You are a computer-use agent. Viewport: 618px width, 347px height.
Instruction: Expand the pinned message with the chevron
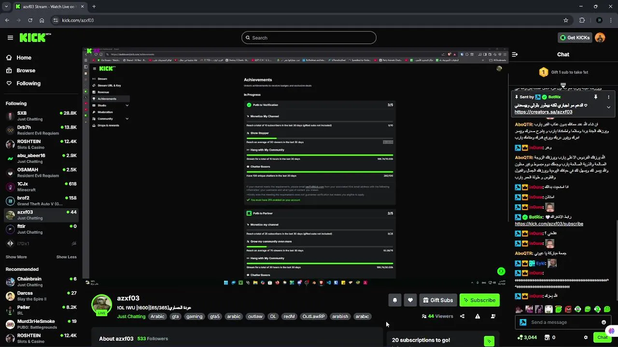608,107
